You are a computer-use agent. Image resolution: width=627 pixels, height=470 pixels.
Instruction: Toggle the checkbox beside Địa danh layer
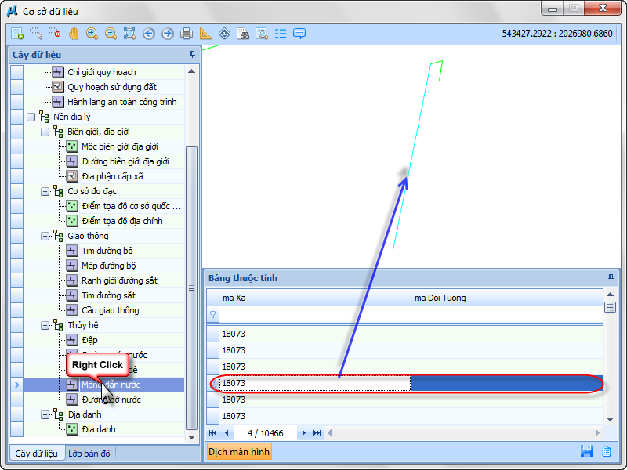click(x=16, y=429)
